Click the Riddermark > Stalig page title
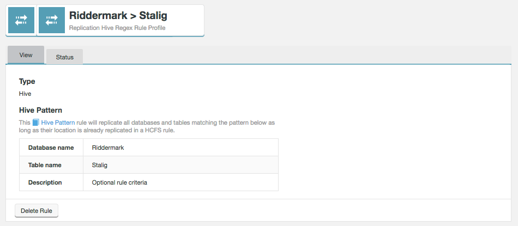The height and width of the screenshot is (226, 518). [118, 15]
